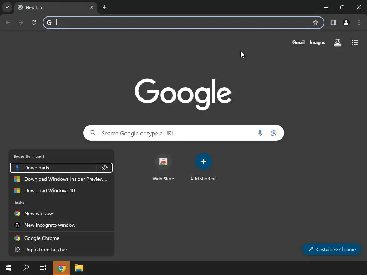Pin Downloads to this jump list
The image size is (367, 275).
point(105,168)
